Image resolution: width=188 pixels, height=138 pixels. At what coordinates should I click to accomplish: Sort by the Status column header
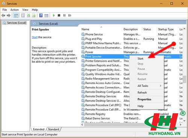149,29
